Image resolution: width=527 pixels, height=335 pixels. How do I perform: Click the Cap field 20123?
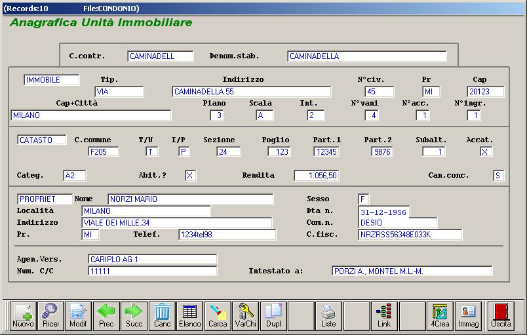[485, 91]
